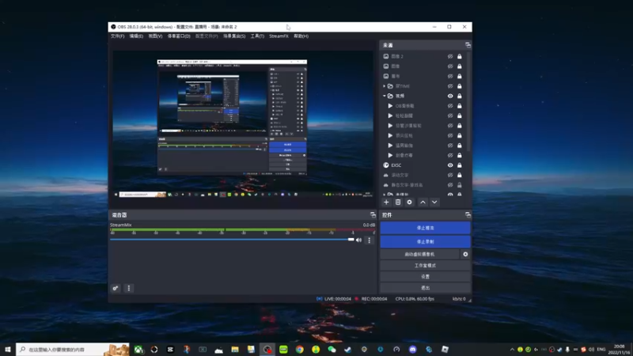Open the StreamFX menu
This screenshot has width=633, height=356.
(279, 36)
